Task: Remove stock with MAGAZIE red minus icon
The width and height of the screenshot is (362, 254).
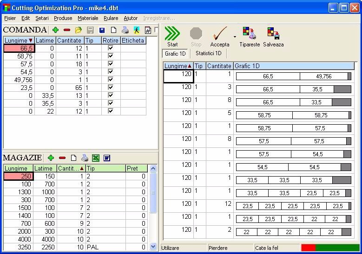Action: pos(62,158)
